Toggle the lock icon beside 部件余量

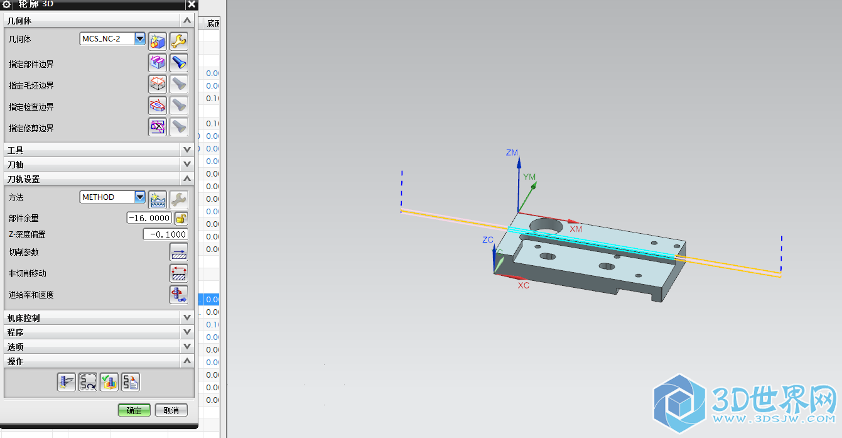181,218
